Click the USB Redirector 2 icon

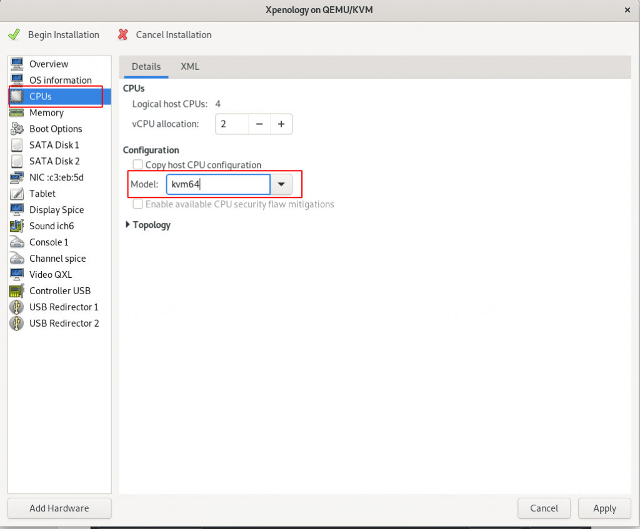point(17,323)
